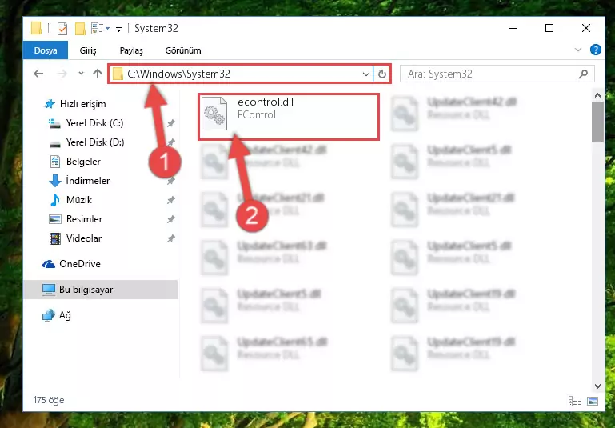Open the Dosya file menu tab
The height and width of the screenshot is (428, 615).
coord(46,50)
